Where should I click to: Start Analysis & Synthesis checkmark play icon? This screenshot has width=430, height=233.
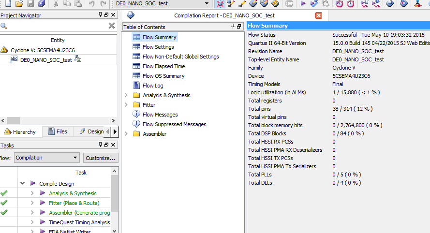314,3
